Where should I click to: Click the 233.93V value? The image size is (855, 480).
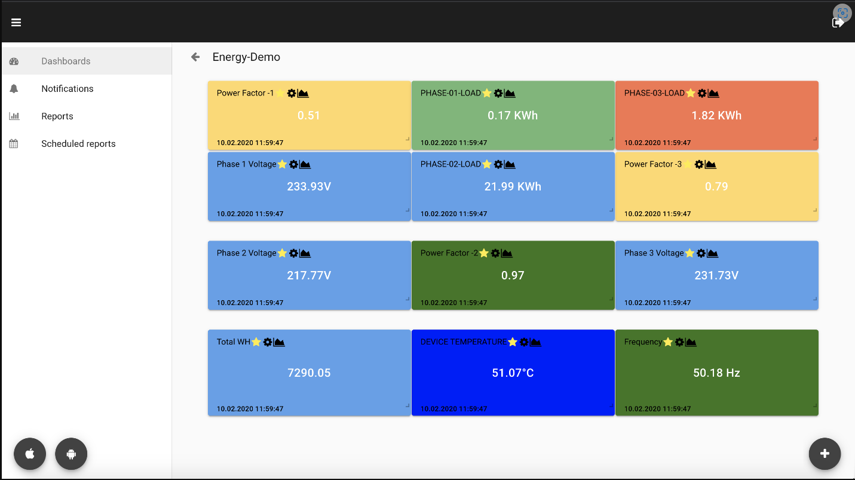(309, 186)
